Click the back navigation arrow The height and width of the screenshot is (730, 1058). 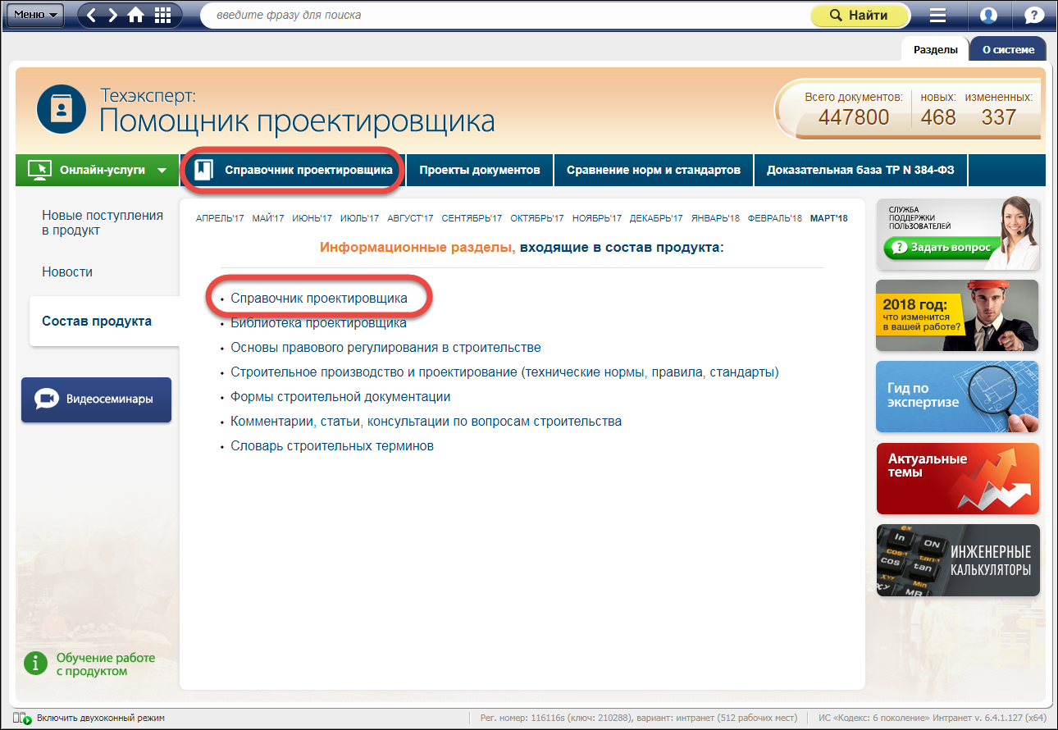(92, 15)
